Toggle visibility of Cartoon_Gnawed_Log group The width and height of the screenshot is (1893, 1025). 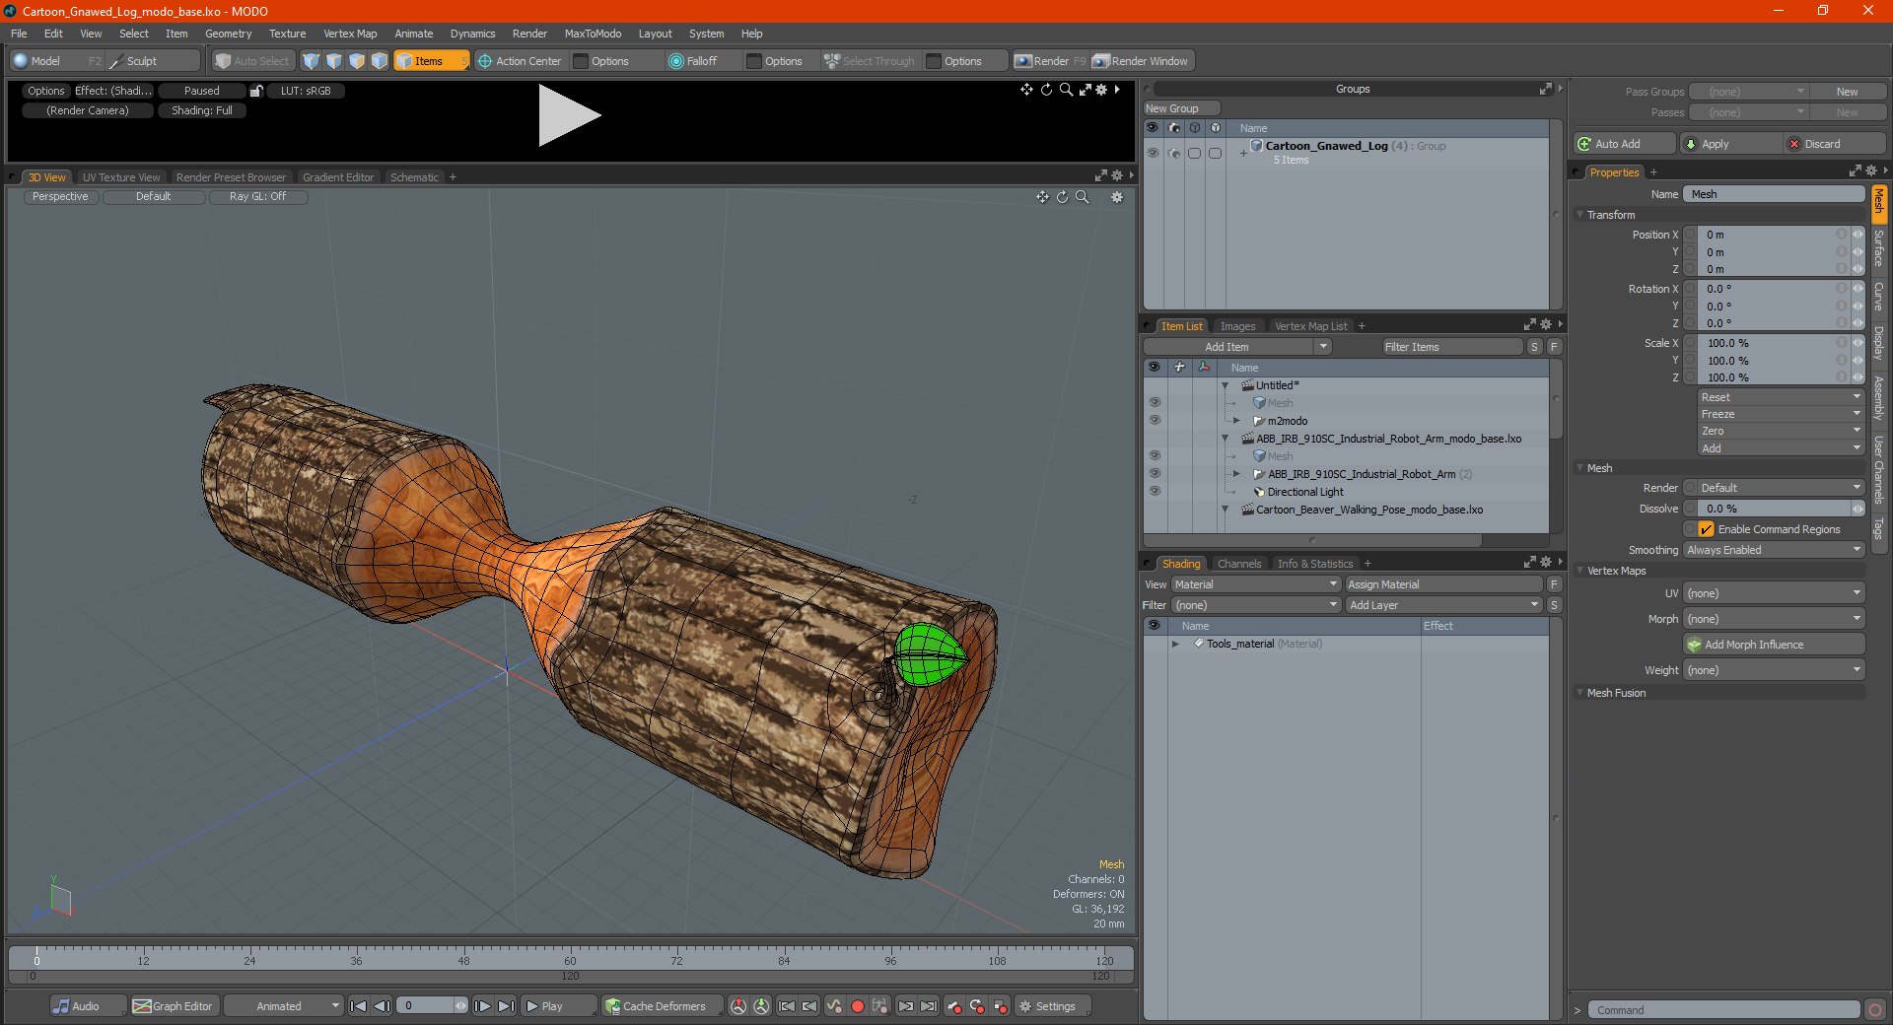1152,153
